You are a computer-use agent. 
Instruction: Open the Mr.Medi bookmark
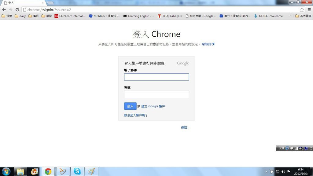105,16
